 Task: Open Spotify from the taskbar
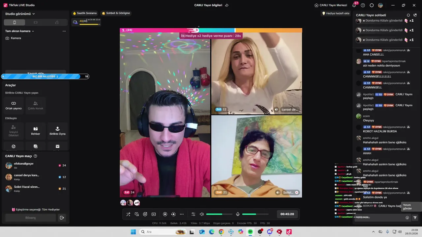[250, 232]
